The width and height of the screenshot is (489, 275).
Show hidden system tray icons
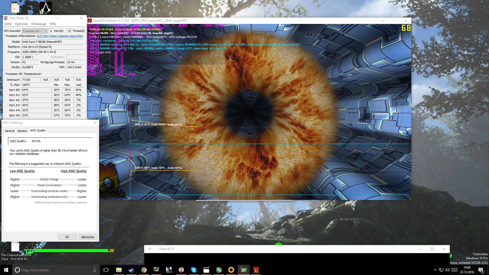435,270
